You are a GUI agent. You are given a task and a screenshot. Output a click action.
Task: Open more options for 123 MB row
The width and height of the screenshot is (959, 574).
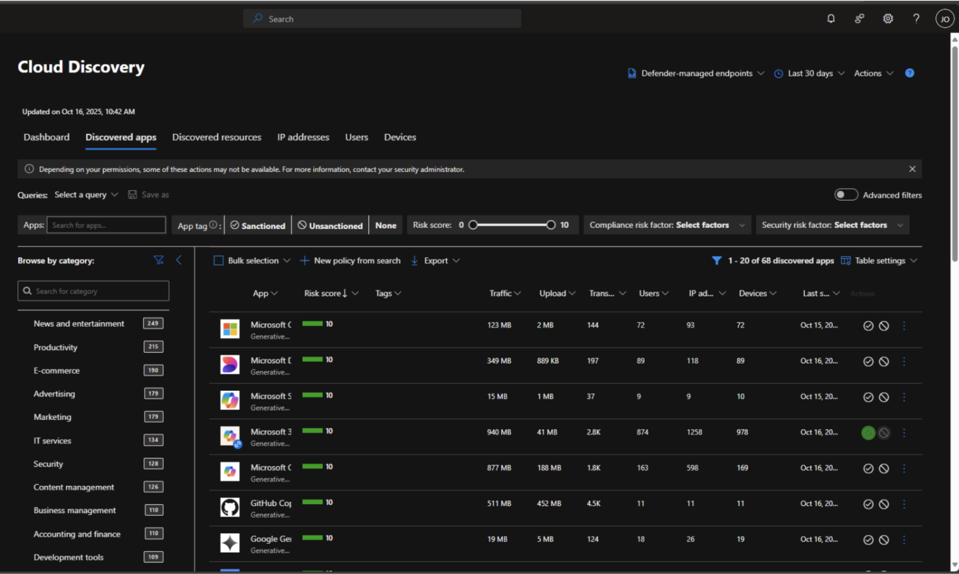point(904,326)
